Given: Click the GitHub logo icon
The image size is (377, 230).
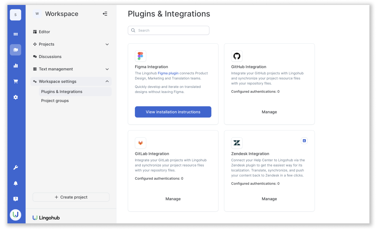Looking at the screenshot, I should pyautogui.click(x=237, y=56).
